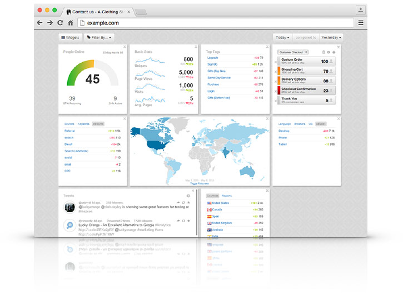Click the add funnel step plus icon

(334, 52)
